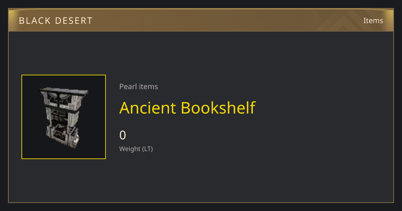402x211 pixels.
Task: Click the gold header banner bar
Action: (x=201, y=20)
